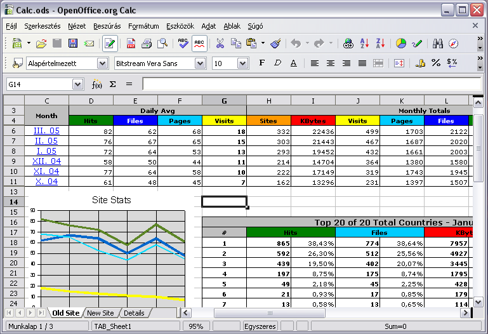Click the Find & Replace binoculars icon
Image resolution: width=488 pixels, height=334 pixels.
(437, 44)
